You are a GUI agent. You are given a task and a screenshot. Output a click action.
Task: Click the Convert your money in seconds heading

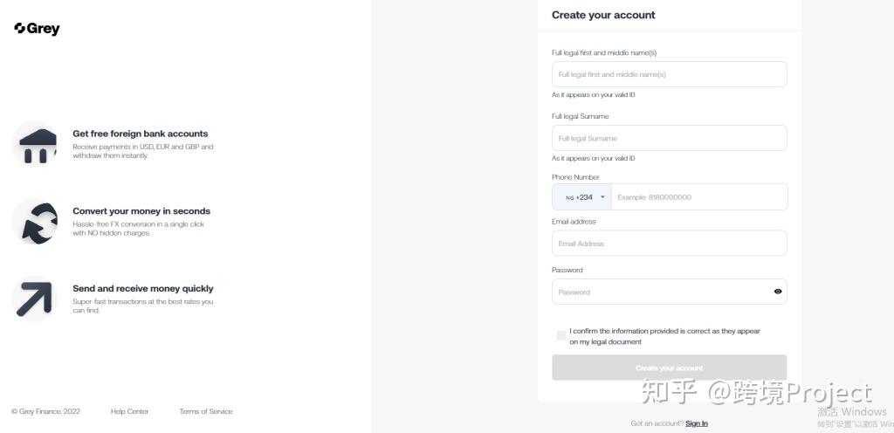pyautogui.click(x=141, y=211)
